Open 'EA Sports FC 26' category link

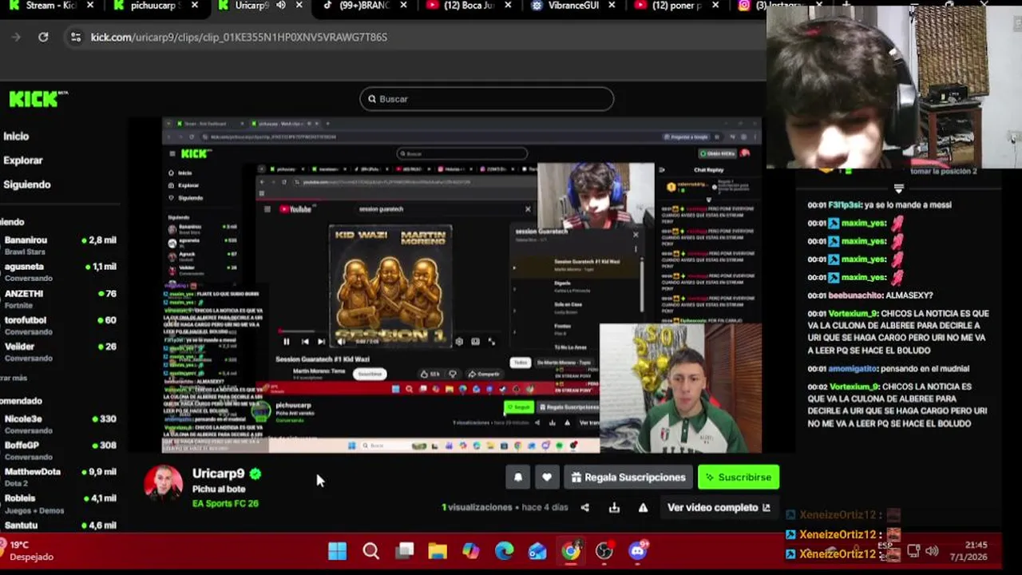[x=225, y=503]
